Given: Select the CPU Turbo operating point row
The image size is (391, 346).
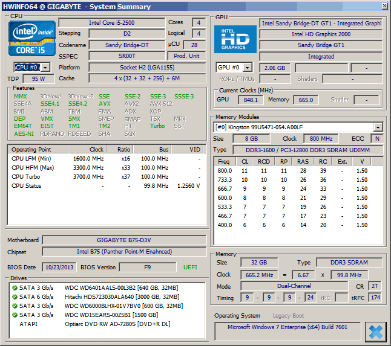Looking at the screenshot, I should pos(107,177).
